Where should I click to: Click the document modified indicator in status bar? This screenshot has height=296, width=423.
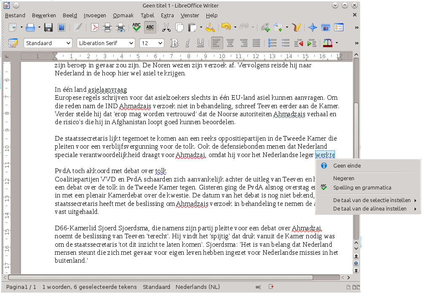271,287
